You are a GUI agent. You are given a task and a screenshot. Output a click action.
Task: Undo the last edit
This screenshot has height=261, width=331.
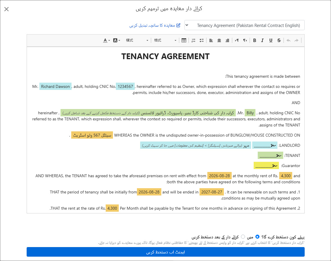click(x=288, y=40)
